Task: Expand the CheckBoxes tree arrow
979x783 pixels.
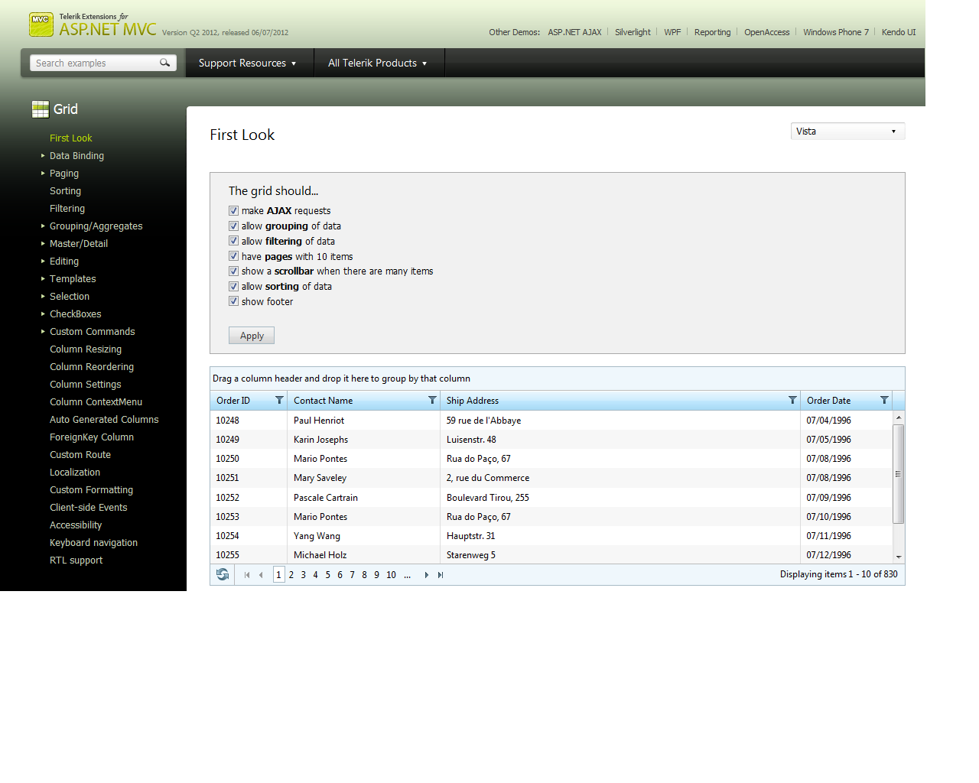Action: pos(43,314)
